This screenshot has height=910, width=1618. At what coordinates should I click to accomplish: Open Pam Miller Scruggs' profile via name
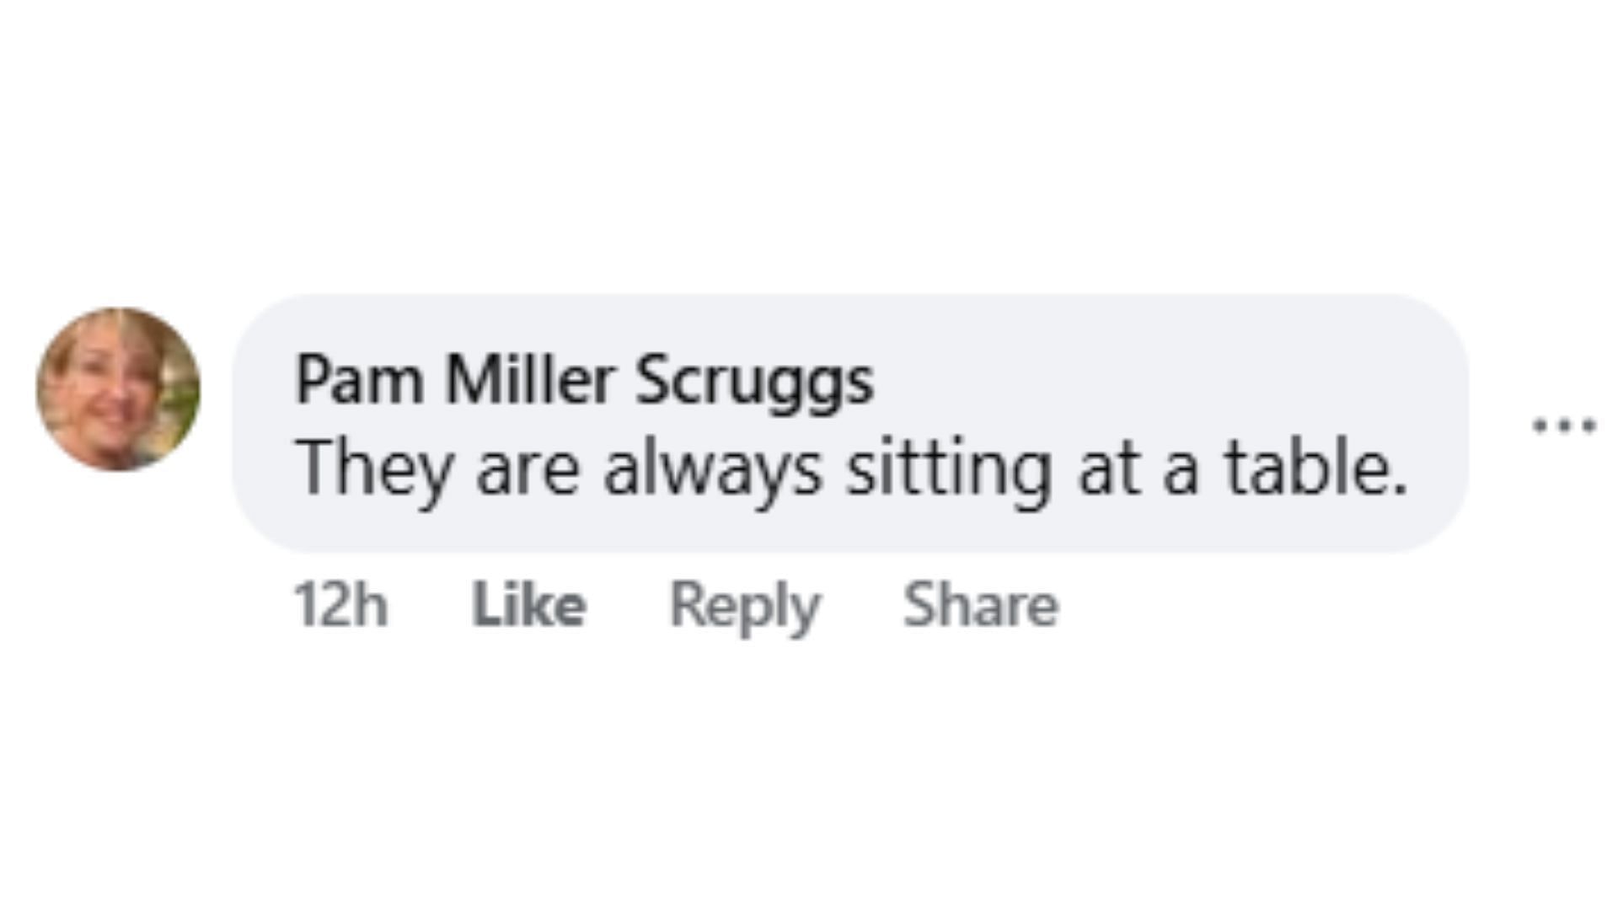[x=584, y=381]
